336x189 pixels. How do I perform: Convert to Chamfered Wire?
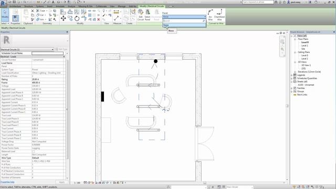point(219,15)
